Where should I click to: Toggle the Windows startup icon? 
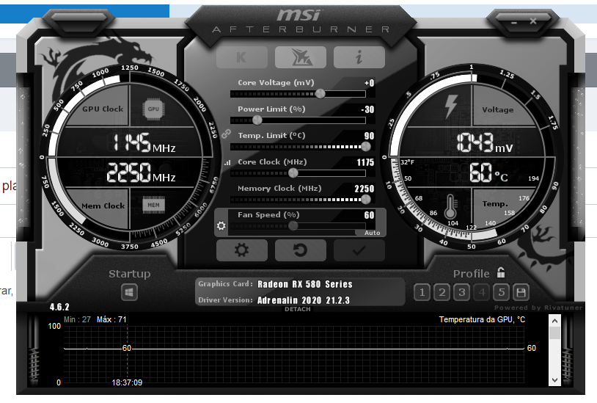pyautogui.click(x=130, y=293)
